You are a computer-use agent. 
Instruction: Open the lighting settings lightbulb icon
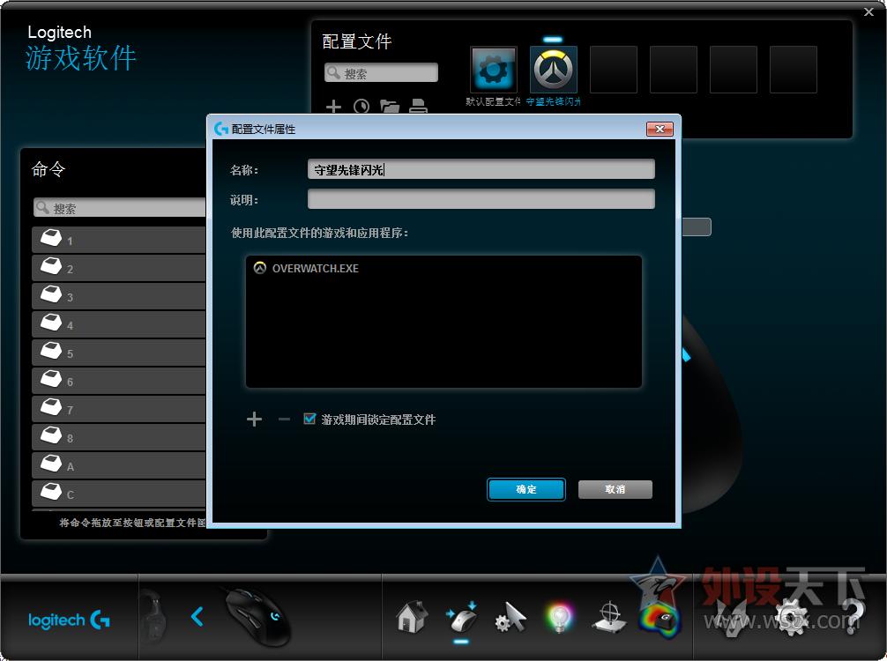(x=561, y=617)
